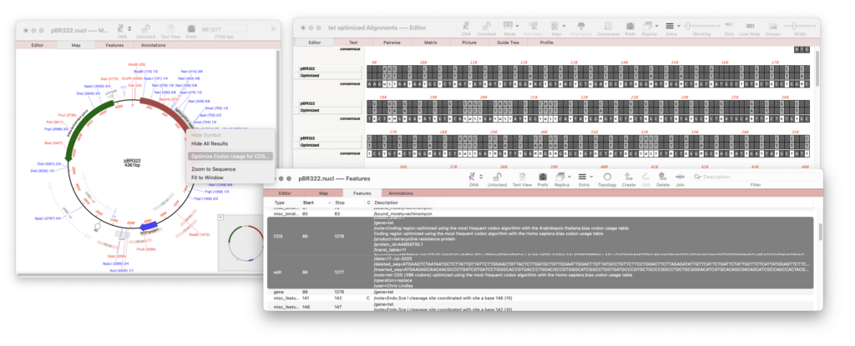Select misc_feature row starting at 141
Image resolution: width=855 pixels, height=346 pixels.
tap(539, 298)
